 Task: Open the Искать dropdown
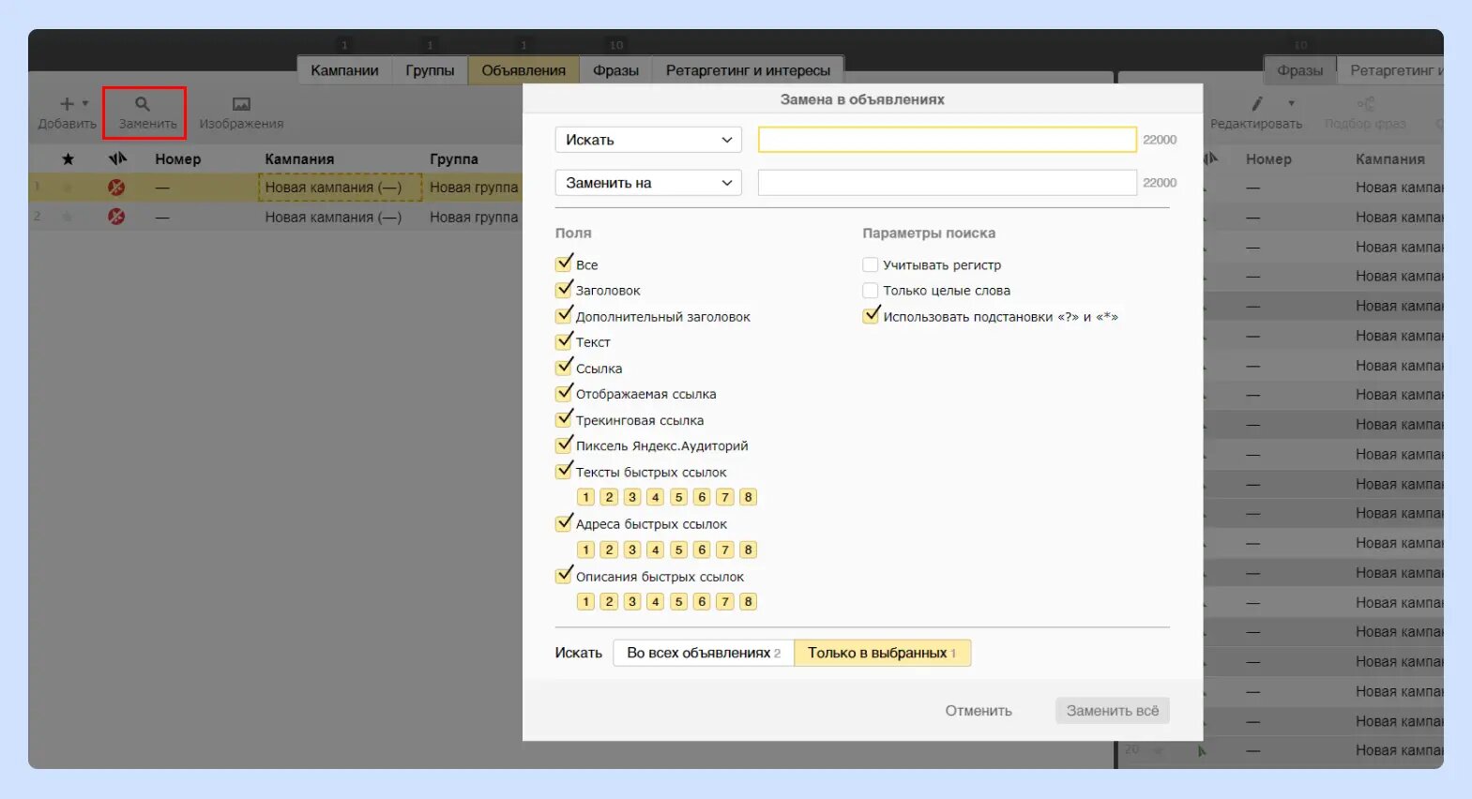pos(648,140)
